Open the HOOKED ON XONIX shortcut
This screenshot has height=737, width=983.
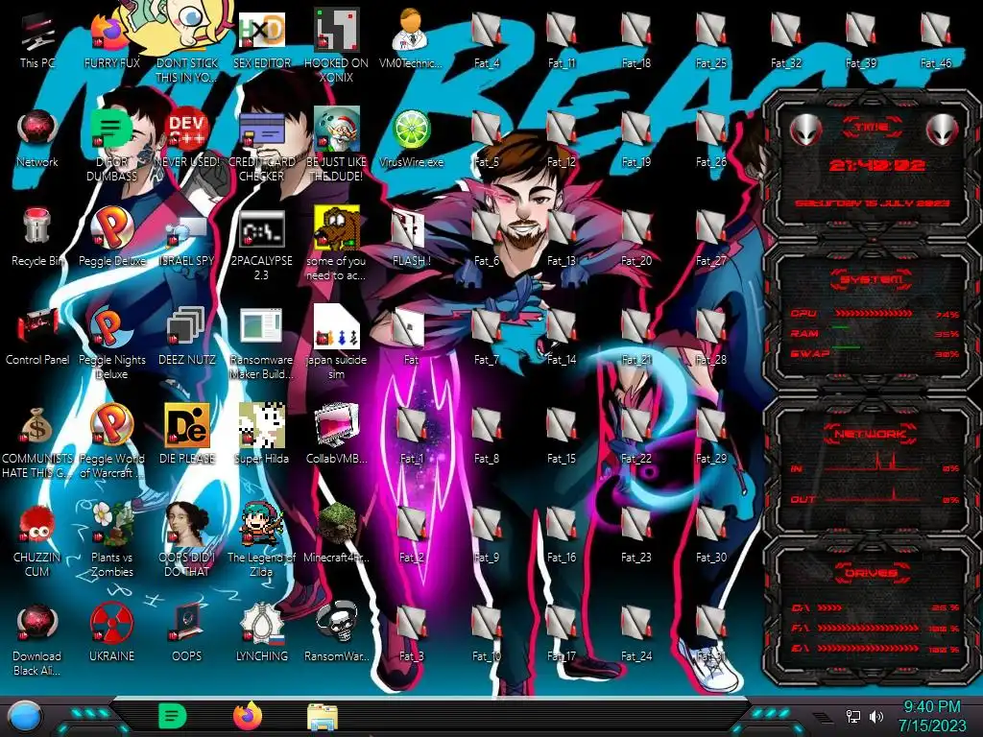336,47
